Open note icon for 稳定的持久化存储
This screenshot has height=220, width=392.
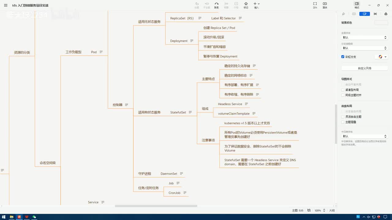tap(254, 66)
